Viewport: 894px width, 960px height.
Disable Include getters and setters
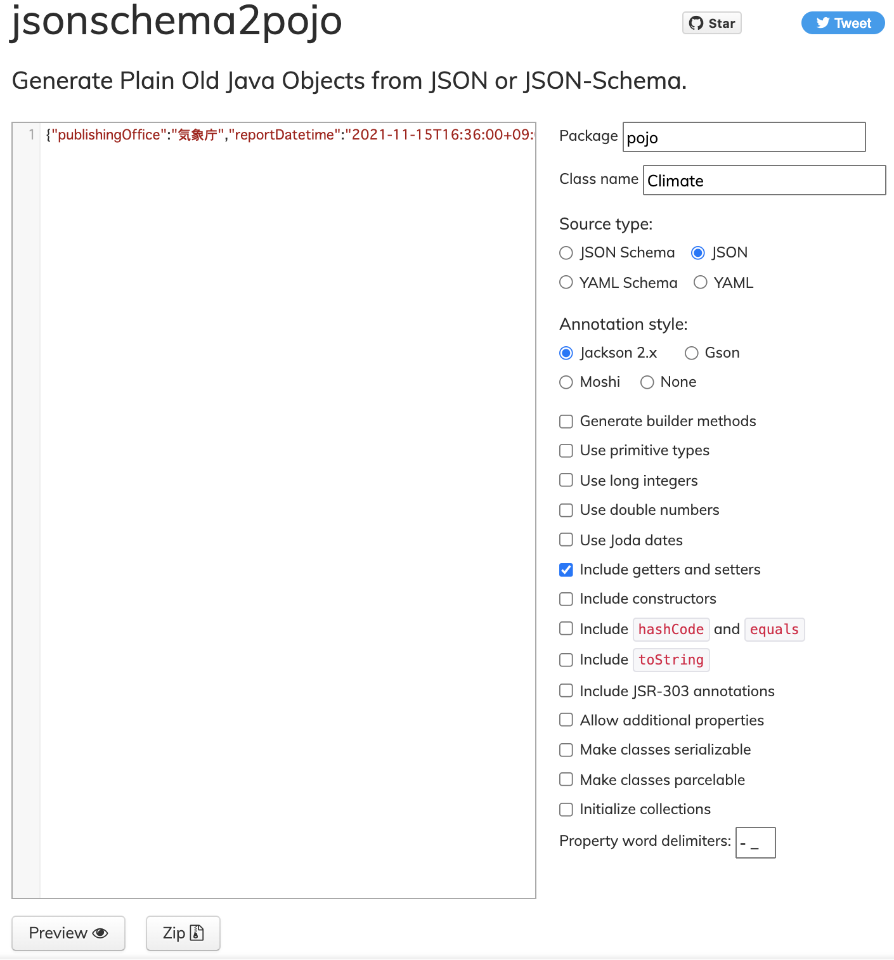pos(566,569)
